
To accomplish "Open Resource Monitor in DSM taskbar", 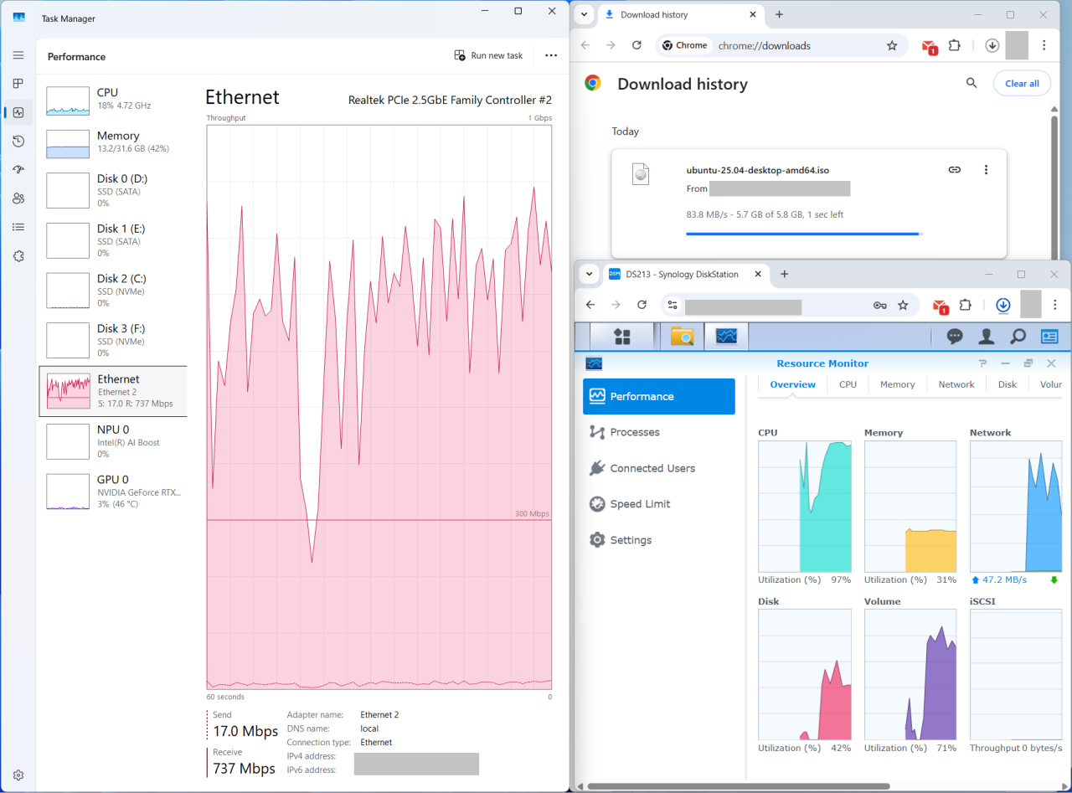I will (726, 337).
